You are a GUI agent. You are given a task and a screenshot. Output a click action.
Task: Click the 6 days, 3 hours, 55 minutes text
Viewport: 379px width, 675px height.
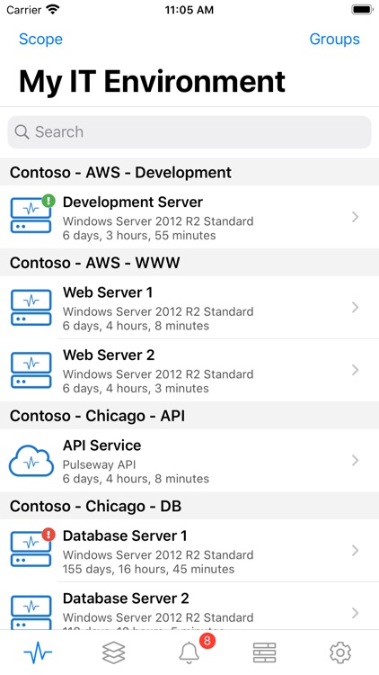pyautogui.click(x=139, y=235)
